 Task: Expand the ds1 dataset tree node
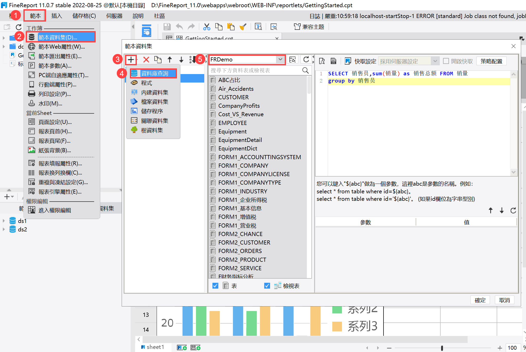click(4, 221)
